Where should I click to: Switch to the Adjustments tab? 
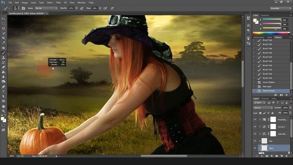click(259, 38)
